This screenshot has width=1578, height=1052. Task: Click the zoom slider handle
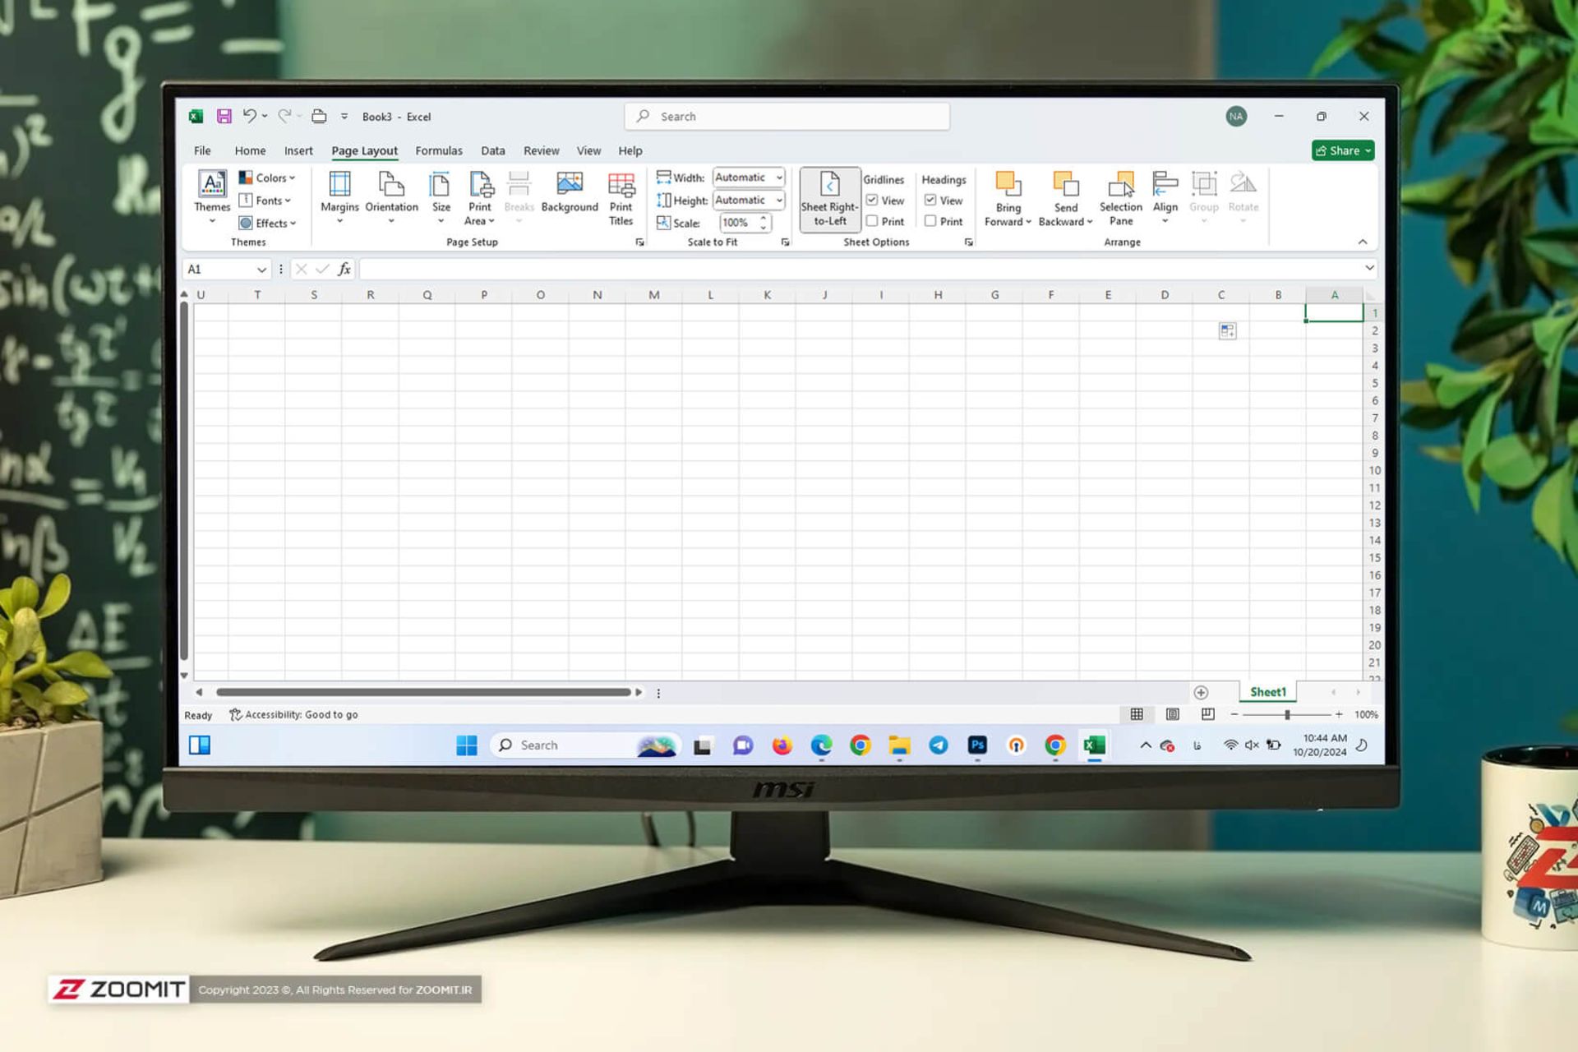[x=1287, y=714]
